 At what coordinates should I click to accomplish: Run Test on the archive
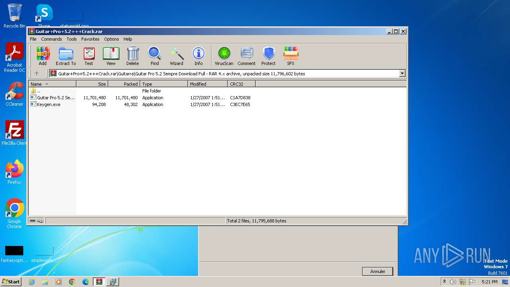(89, 56)
